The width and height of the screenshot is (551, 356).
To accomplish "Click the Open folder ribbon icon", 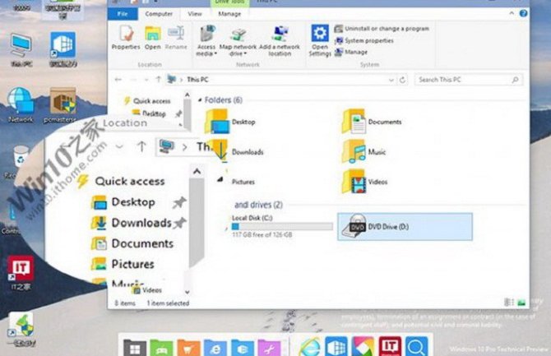I will [x=152, y=37].
